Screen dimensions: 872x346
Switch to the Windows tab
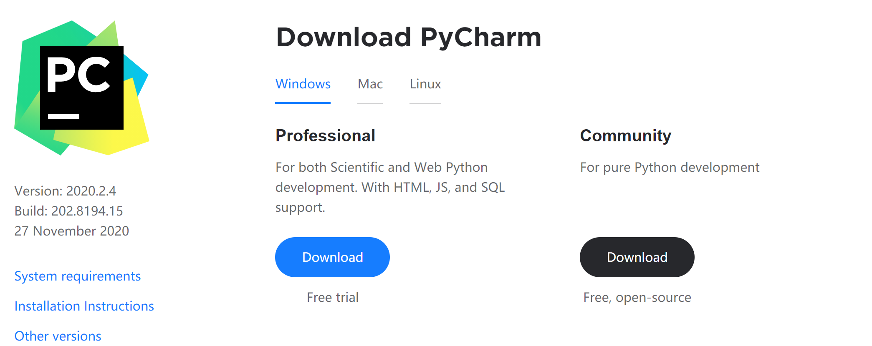point(303,84)
